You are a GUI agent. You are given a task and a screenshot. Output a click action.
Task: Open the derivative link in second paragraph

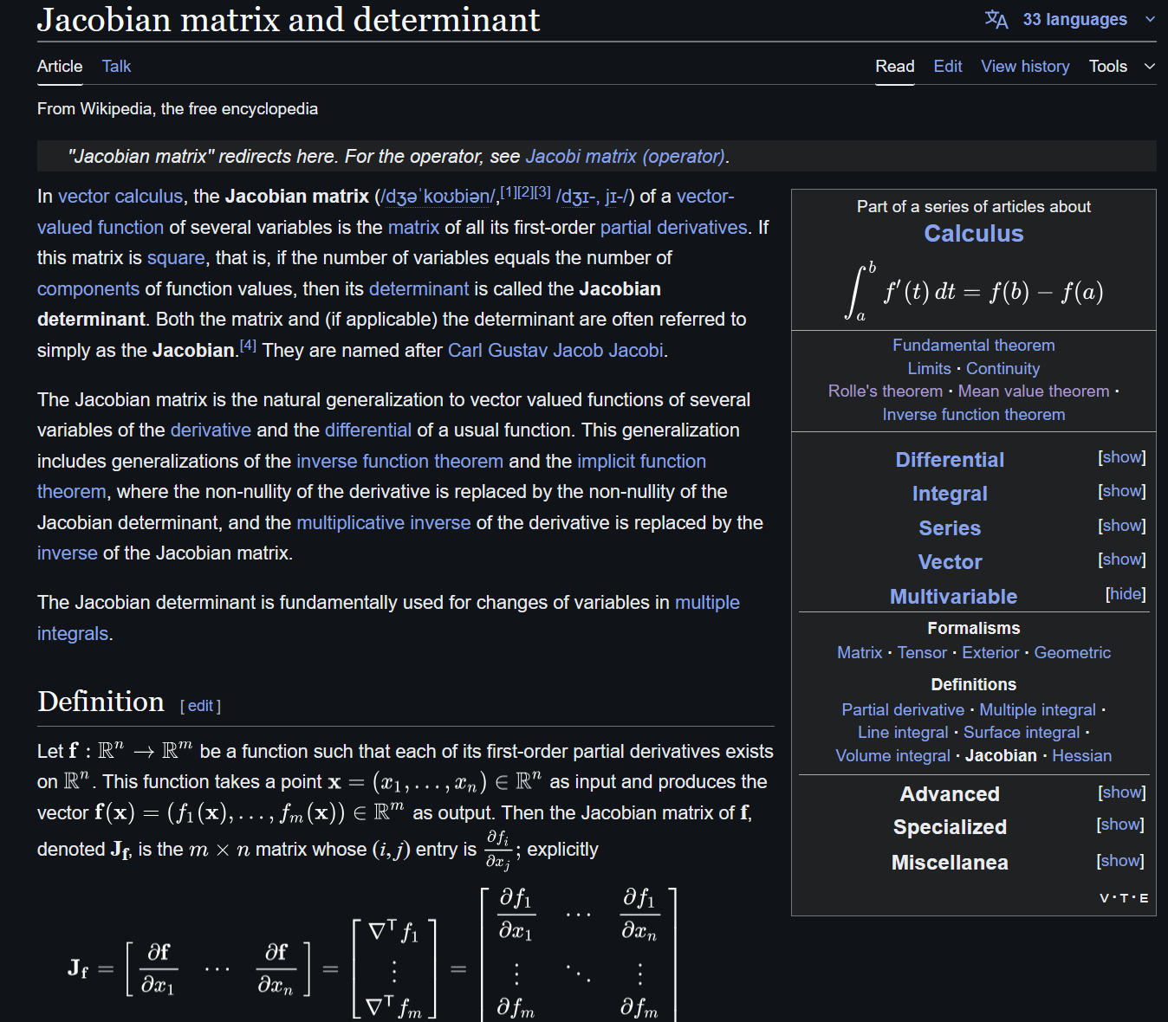(211, 430)
